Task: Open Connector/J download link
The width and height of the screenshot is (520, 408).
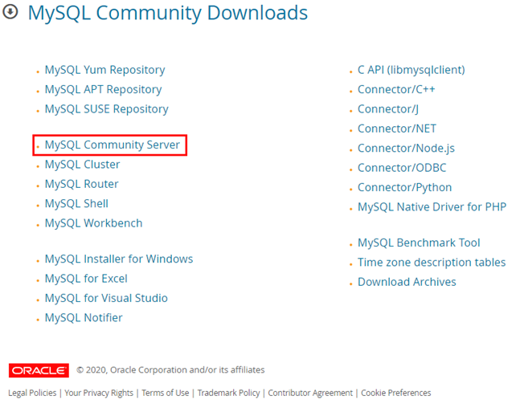Action: 388,109
